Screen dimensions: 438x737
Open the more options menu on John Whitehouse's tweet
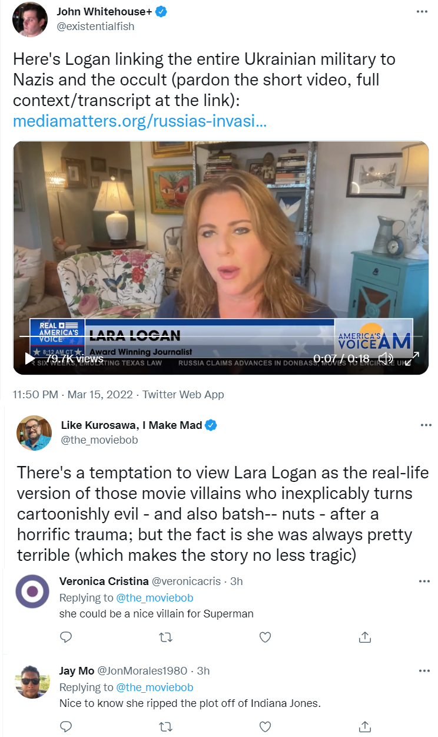(422, 12)
